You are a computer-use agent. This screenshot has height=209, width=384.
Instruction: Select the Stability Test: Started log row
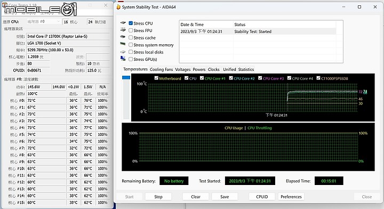click(258, 31)
